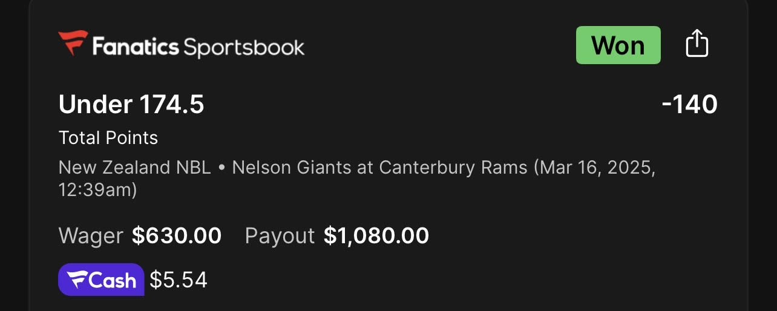This screenshot has height=311, width=777.
Task: Click the Cash word in purple badge
Action: tap(113, 280)
